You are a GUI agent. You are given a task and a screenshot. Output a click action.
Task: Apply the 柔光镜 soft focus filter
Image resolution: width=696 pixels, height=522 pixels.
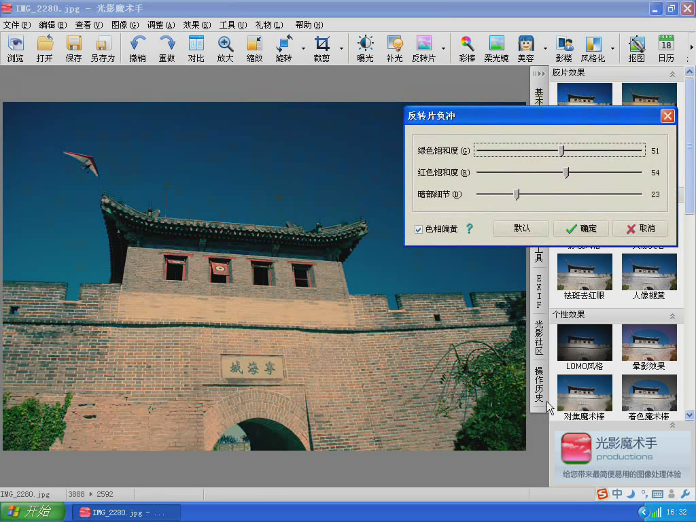496,48
